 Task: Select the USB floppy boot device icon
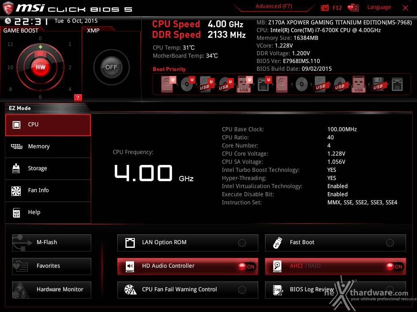click(378, 84)
